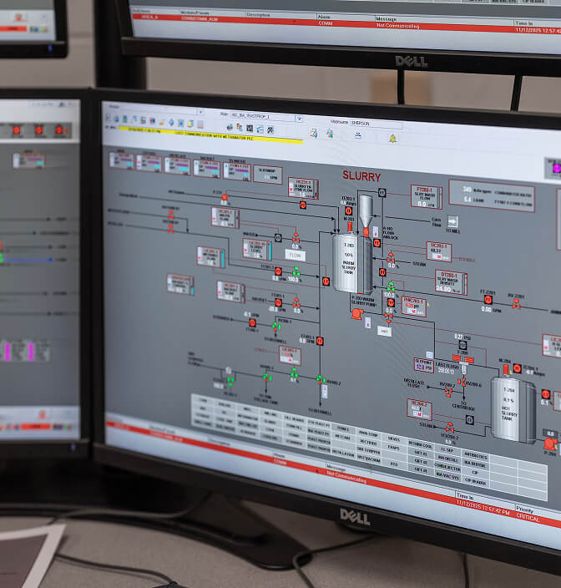Click the M-203 agitator motor symbol
Viewport: 561px width, 588px height.
[x=350, y=226]
